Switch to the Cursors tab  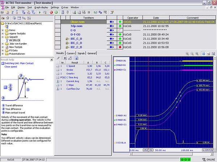(71, 53)
